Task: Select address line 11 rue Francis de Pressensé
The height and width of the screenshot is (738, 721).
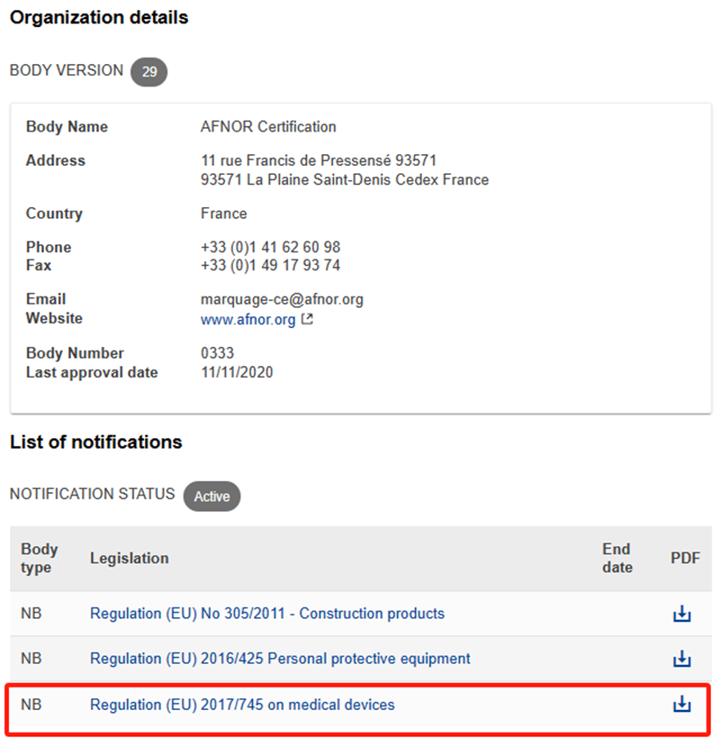Action: (319, 160)
